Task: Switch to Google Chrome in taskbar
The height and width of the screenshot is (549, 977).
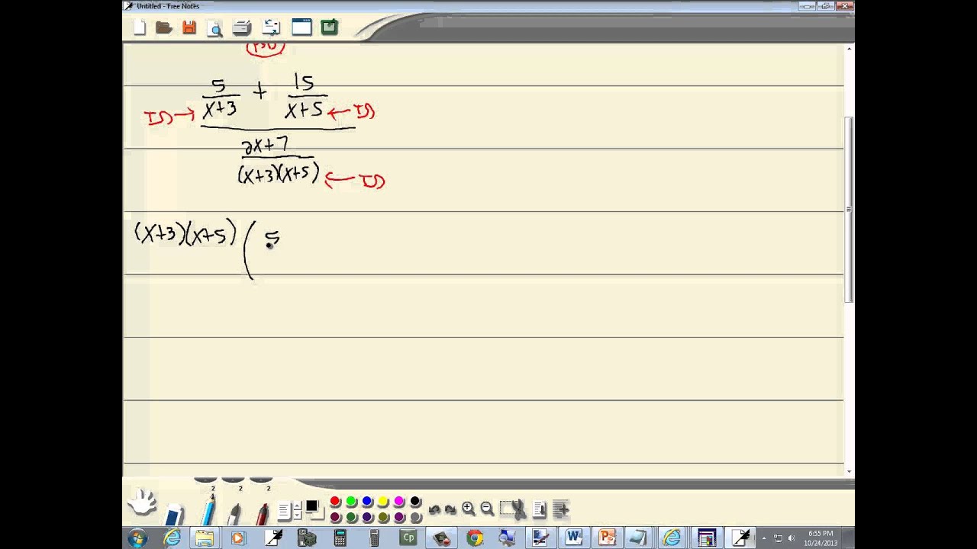Action: (x=475, y=538)
